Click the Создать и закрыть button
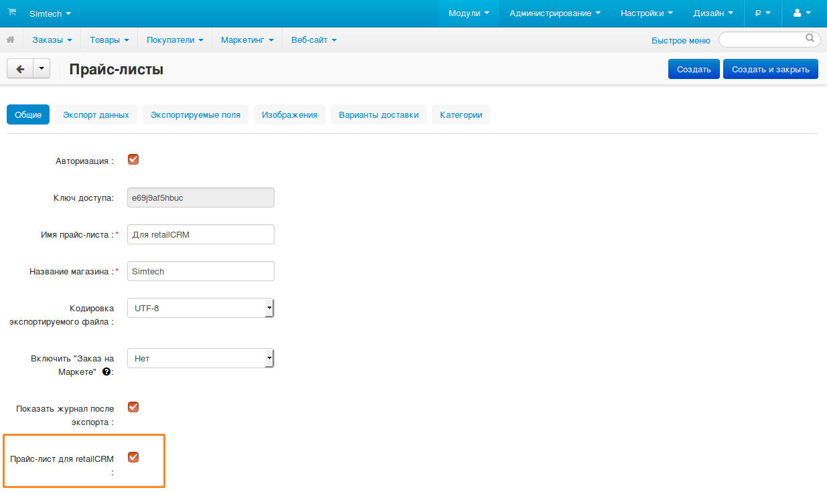 (x=770, y=69)
